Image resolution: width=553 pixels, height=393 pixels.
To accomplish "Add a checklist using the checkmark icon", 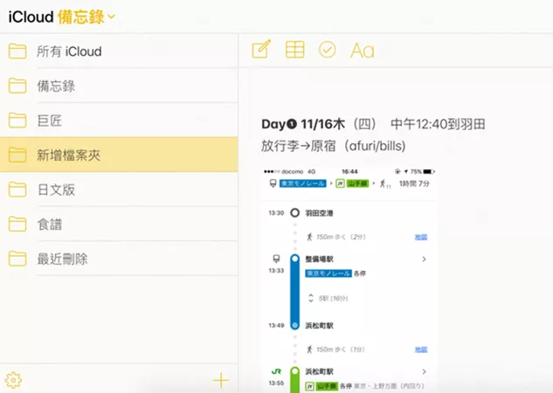I will click(328, 50).
